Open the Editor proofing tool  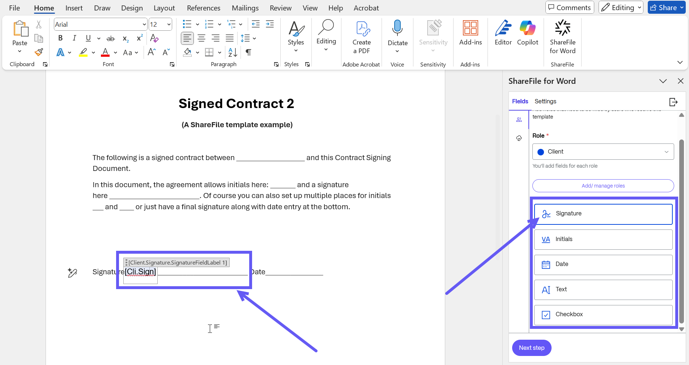[x=503, y=33]
